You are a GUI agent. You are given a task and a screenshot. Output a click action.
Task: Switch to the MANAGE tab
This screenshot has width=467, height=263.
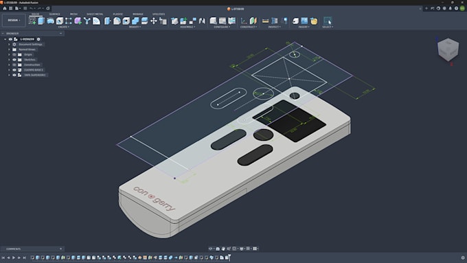click(138, 14)
